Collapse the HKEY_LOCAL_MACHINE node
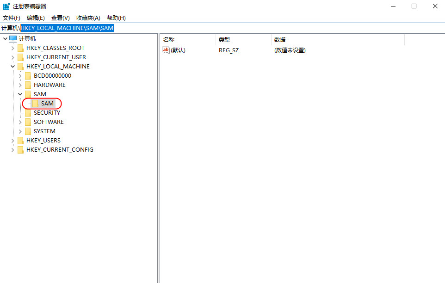Viewport: 445px width, 283px height. [x=12, y=66]
